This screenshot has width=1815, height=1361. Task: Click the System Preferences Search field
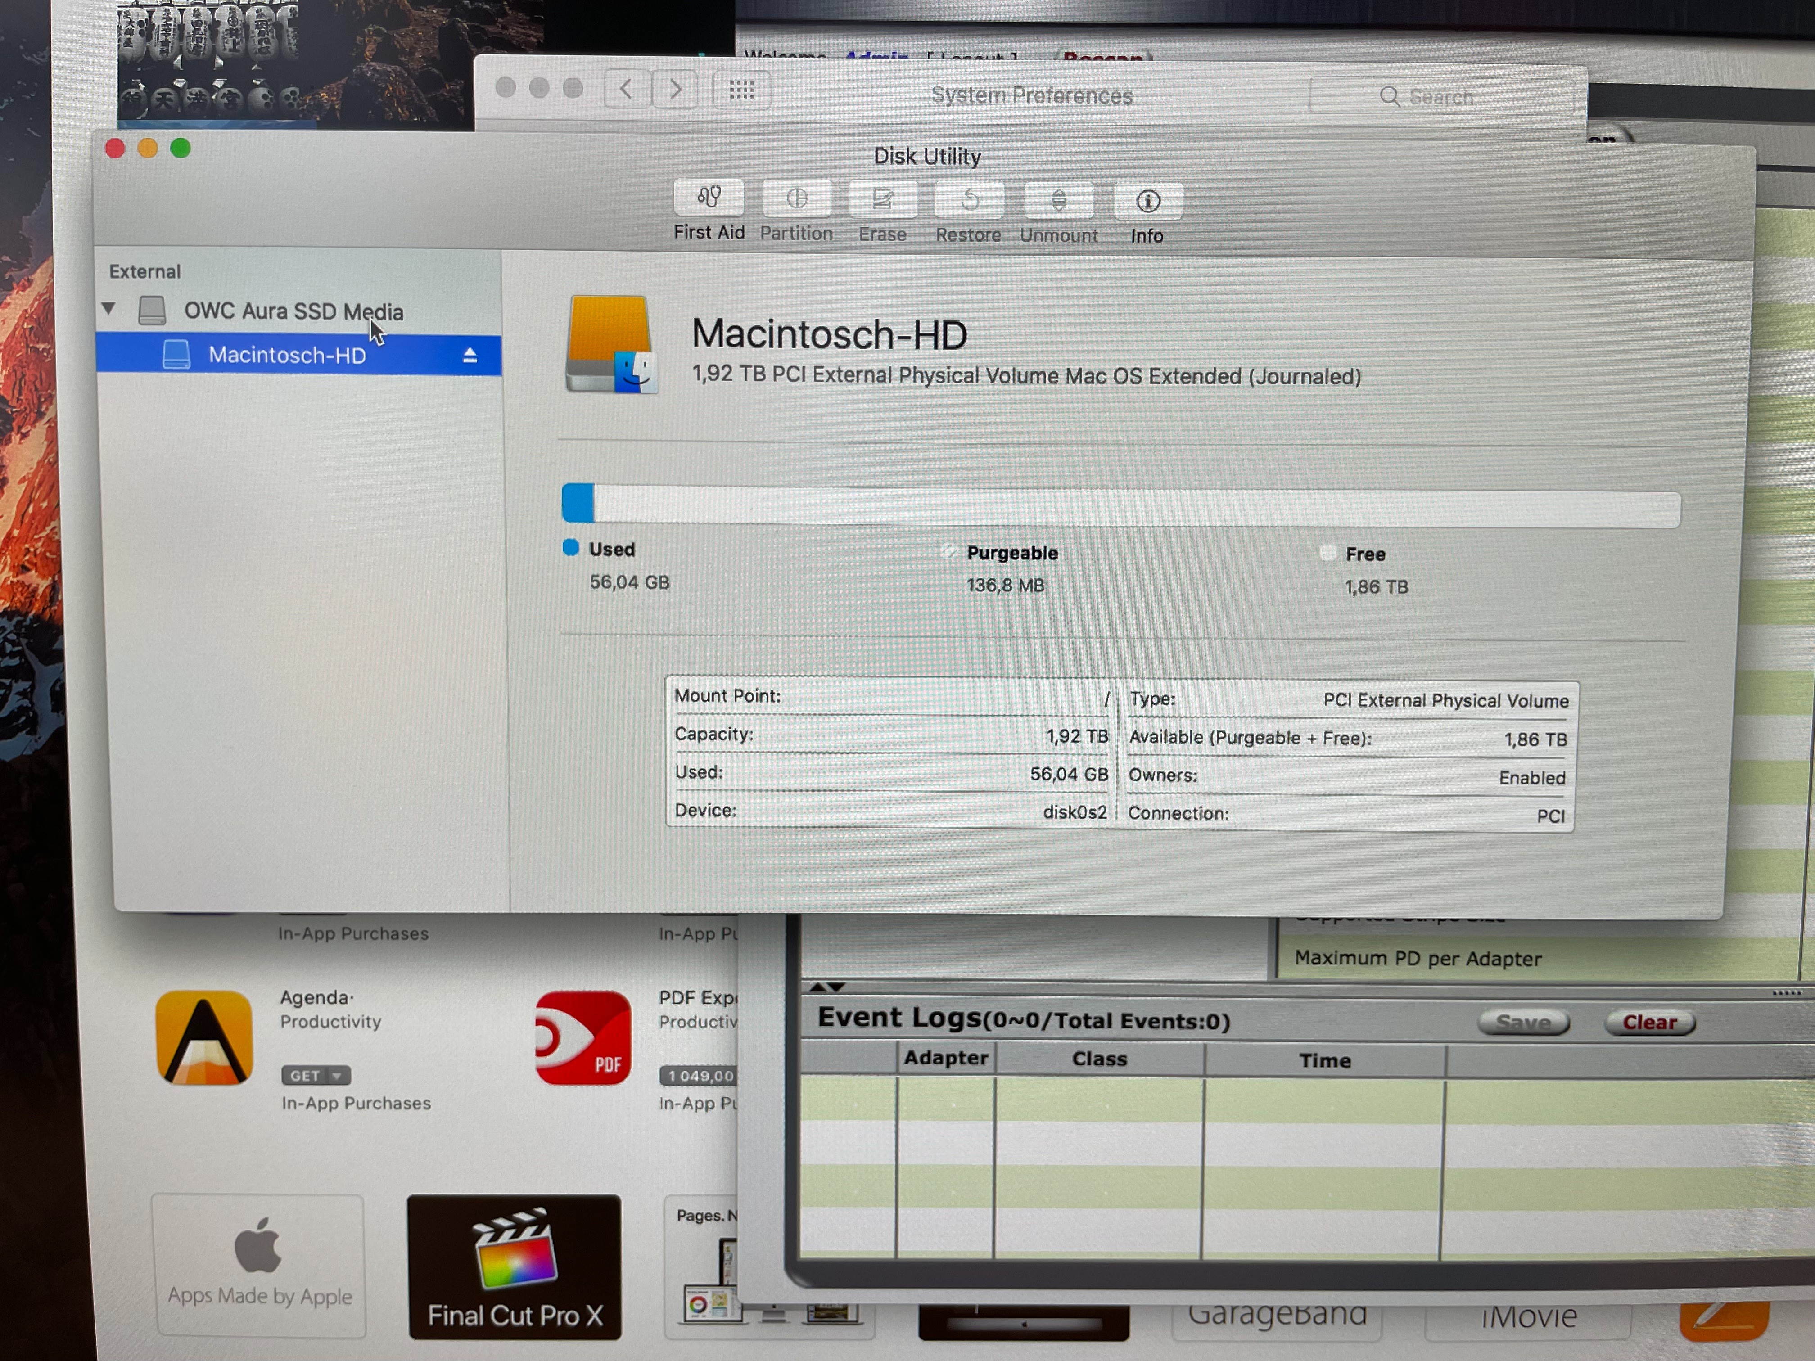1442,97
